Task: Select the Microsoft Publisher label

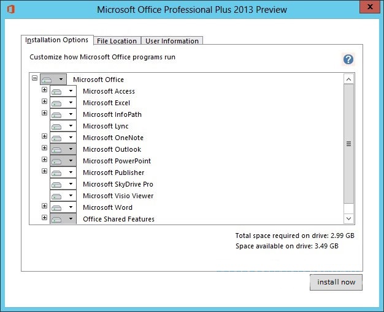Action: click(x=113, y=173)
